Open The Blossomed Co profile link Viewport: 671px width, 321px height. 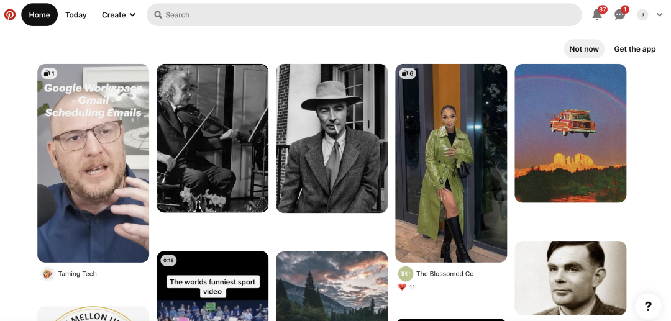pyautogui.click(x=445, y=274)
